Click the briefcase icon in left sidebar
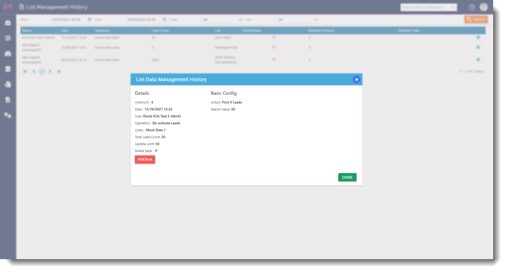506x272 pixels. pos(8,23)
